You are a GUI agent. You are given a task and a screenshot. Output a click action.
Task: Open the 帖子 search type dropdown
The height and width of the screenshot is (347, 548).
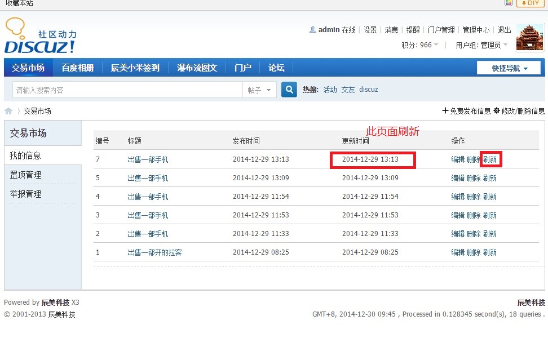coord(259,89)
